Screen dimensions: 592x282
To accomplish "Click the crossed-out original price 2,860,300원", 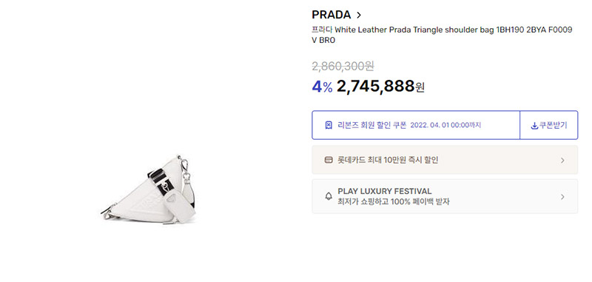I will point(343,66).
